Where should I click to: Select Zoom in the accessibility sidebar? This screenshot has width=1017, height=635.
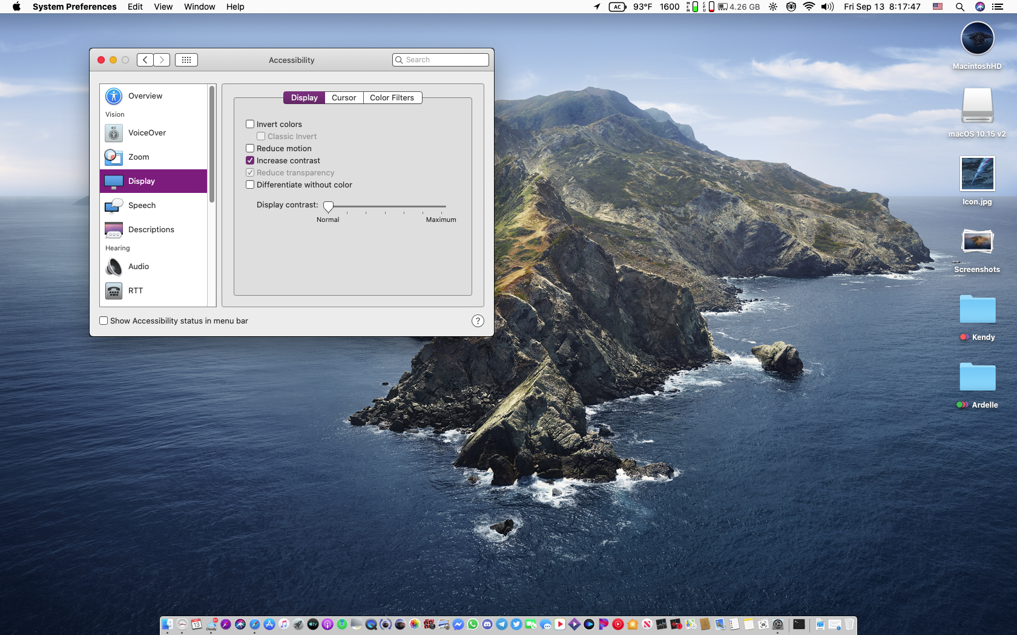(x=139, y=157)
